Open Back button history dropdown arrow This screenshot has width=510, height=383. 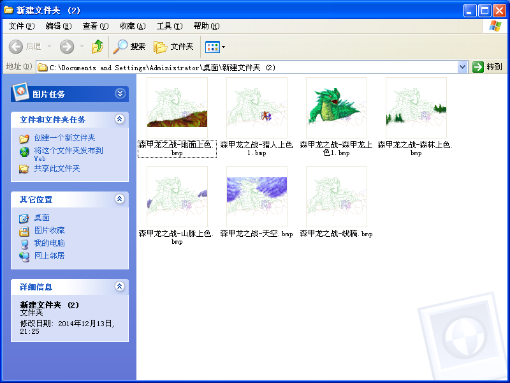click(50, 47)
